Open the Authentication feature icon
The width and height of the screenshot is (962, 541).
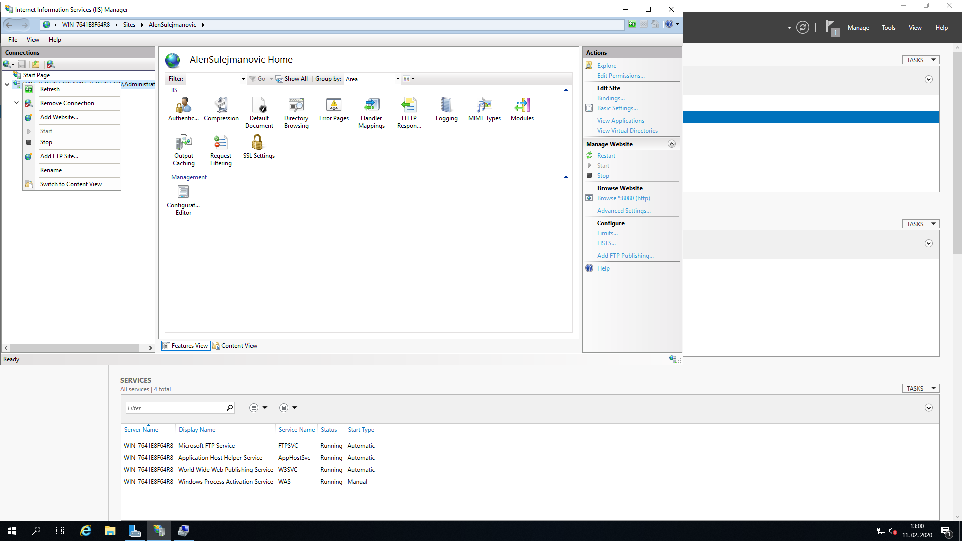183,109
